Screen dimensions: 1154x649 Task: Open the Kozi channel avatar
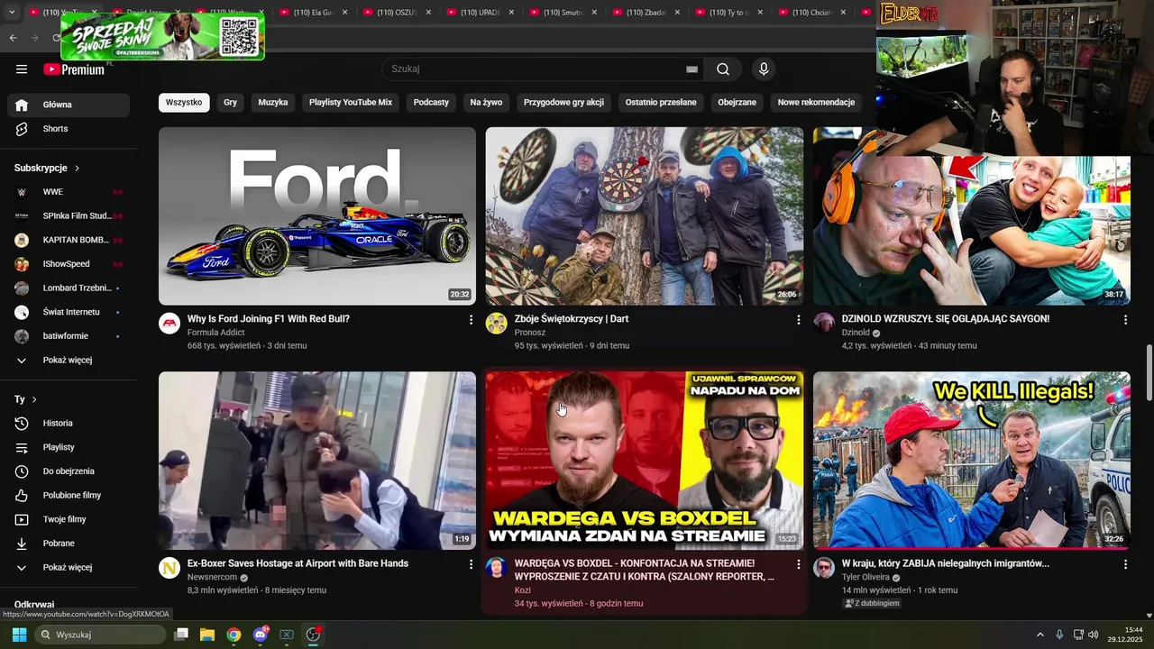coord(497,568)
